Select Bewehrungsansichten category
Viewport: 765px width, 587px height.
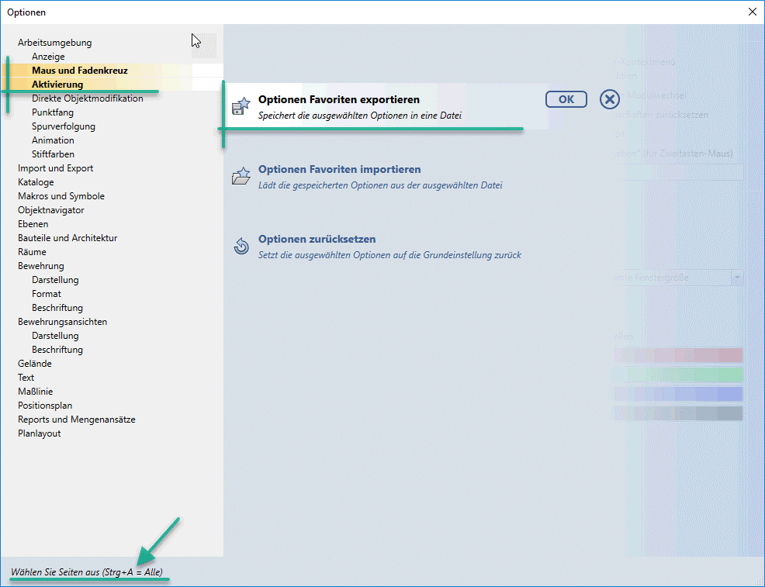click(62, 322)
